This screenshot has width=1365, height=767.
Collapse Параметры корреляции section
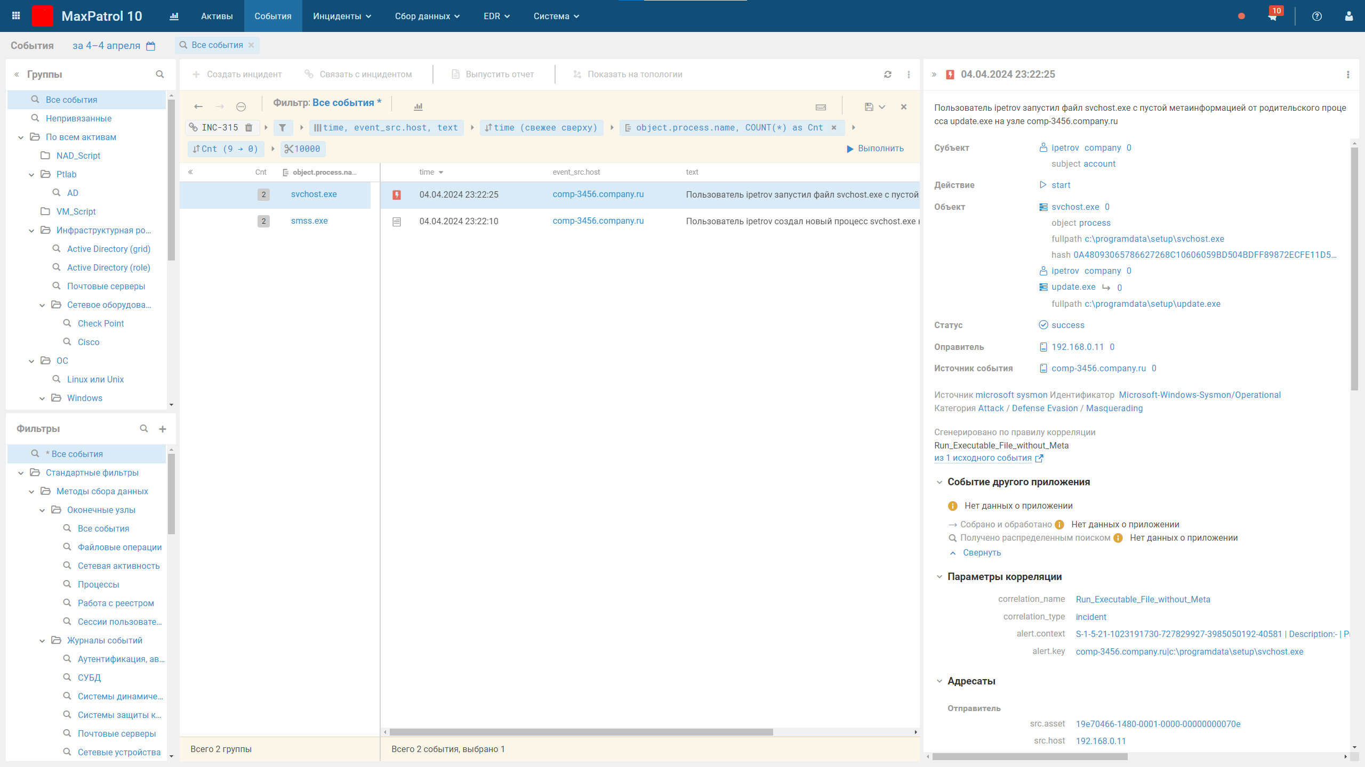(940, 577)
